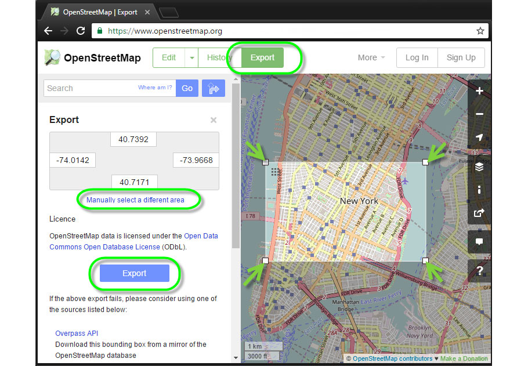This screenshot has height=366, width=528.
Task: Close the OpenStreetMap browser tab
Action: point(147,12)
